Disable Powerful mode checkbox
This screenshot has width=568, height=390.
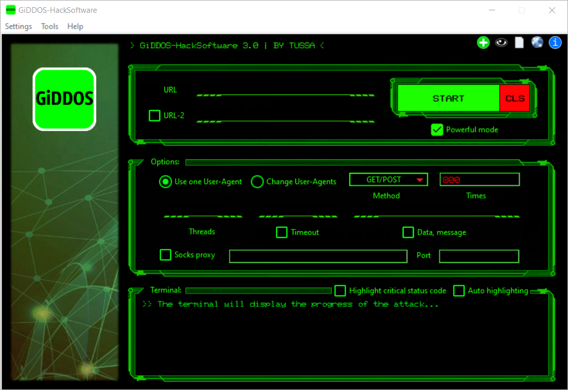coord(437,130)
